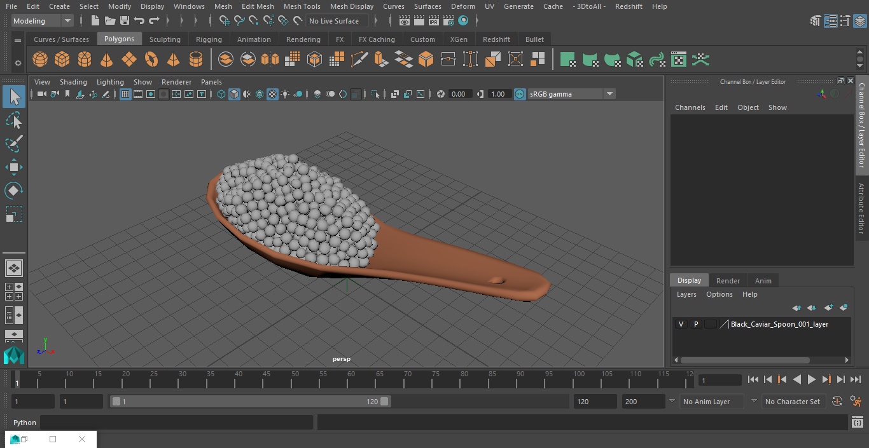869x448 pixels.
Task: Create a polygon cube from shelf
Action: point(62,60)
